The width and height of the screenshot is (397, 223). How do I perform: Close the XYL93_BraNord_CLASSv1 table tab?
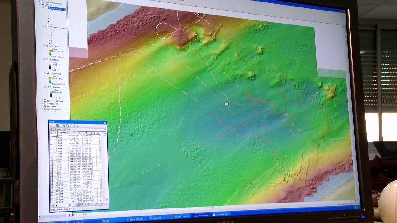click(105, 130)
